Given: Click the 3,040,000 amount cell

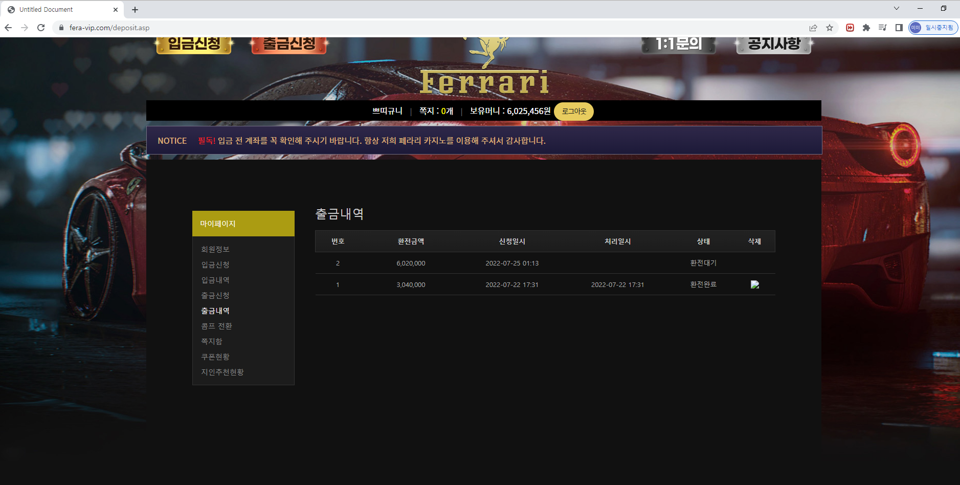Looking at the screenshot, I should (x=411, y=284).
